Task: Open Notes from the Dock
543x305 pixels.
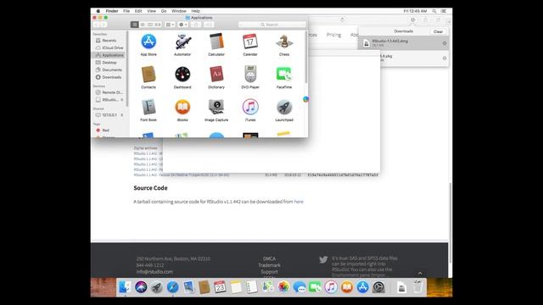Action: [x=236, y=287]
